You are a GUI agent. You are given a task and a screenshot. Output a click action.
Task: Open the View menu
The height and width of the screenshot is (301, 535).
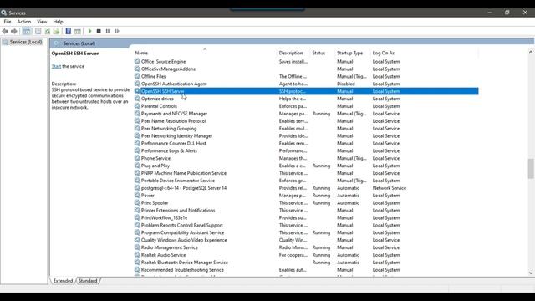tap(42, 22)
